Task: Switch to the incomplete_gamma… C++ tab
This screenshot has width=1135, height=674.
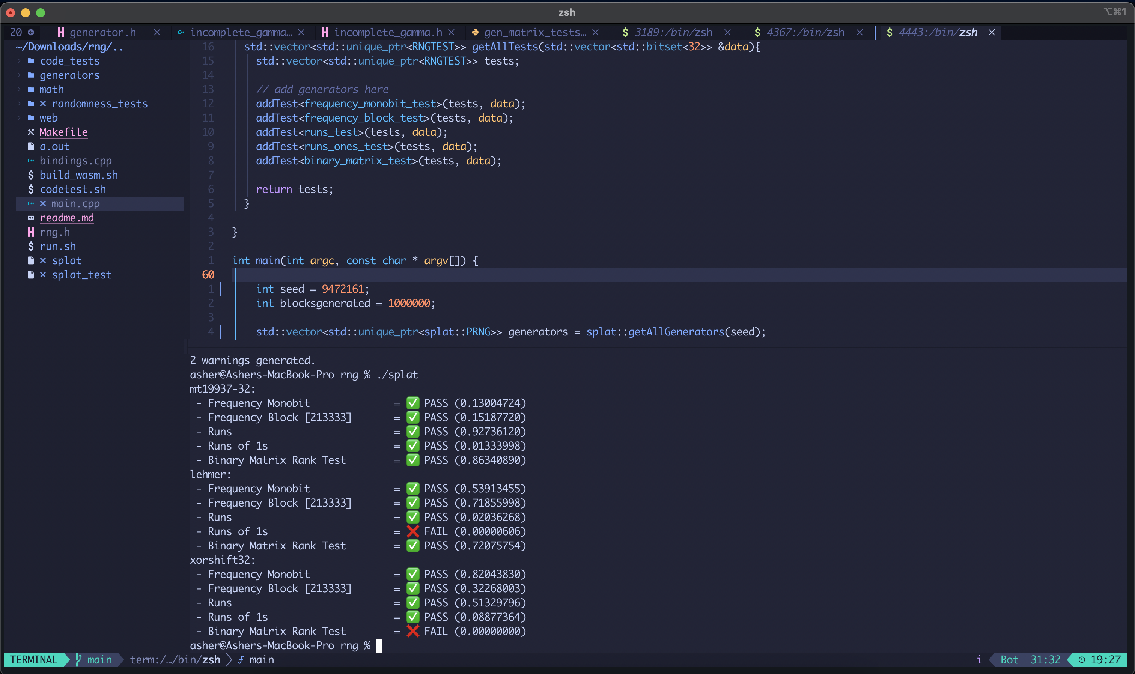Action: tap(241, 32)
